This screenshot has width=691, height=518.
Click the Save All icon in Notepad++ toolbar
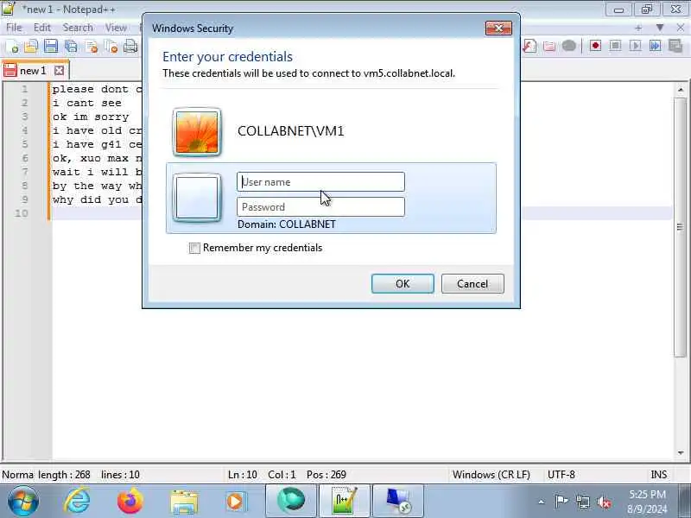click(71, 46)
